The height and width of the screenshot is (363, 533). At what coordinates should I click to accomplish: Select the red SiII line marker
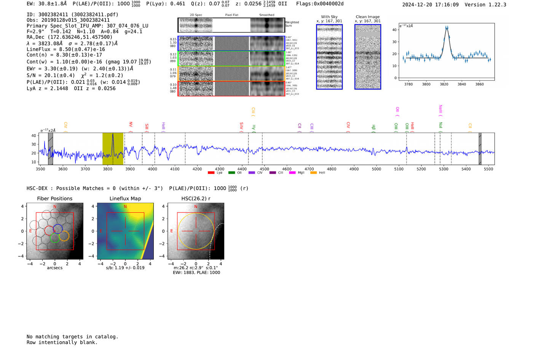tap(147, 128)
